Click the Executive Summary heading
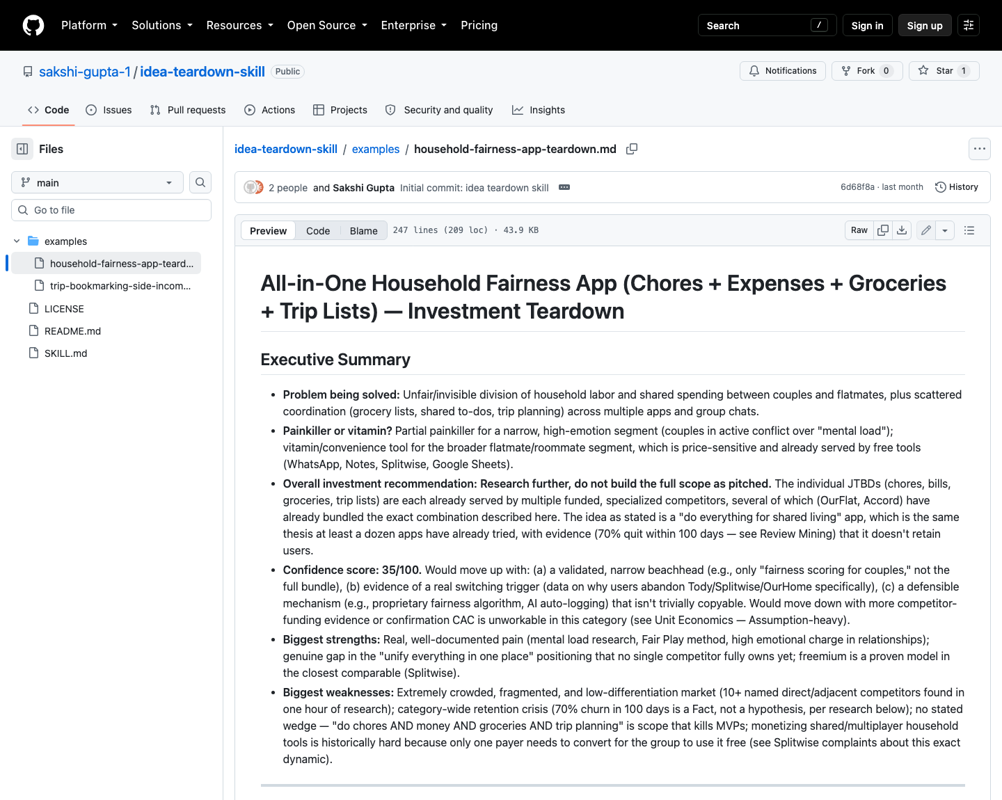The width and height of the screenshot is (1002, 800). click(335, 360)
